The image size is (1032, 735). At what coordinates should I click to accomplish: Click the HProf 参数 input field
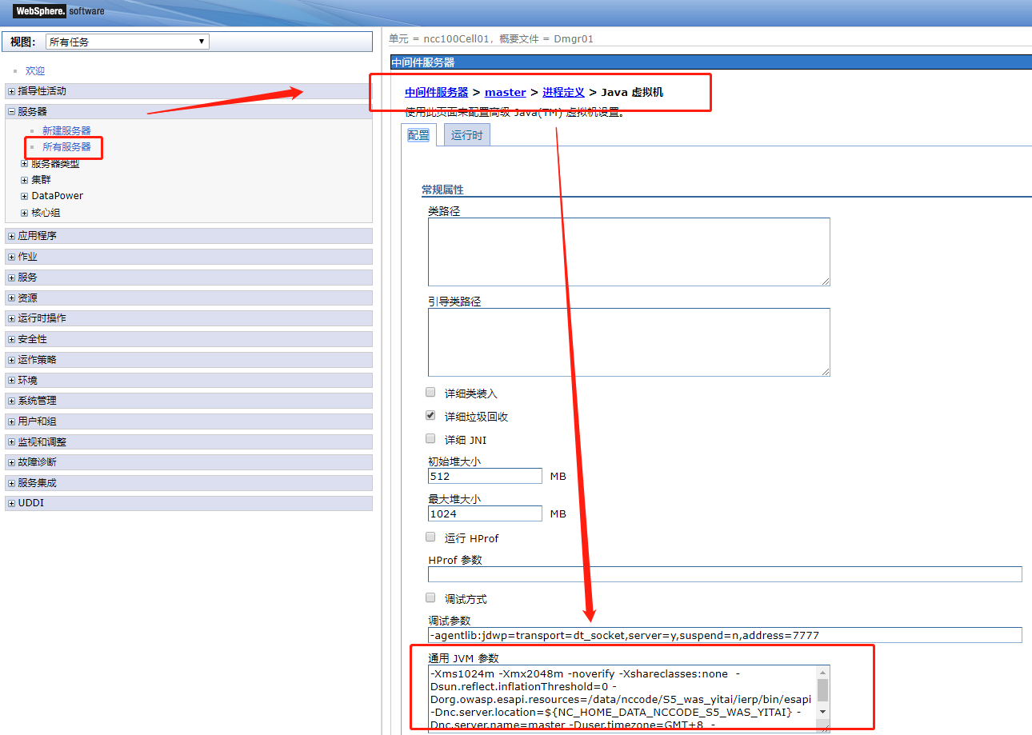click(725, 574)
